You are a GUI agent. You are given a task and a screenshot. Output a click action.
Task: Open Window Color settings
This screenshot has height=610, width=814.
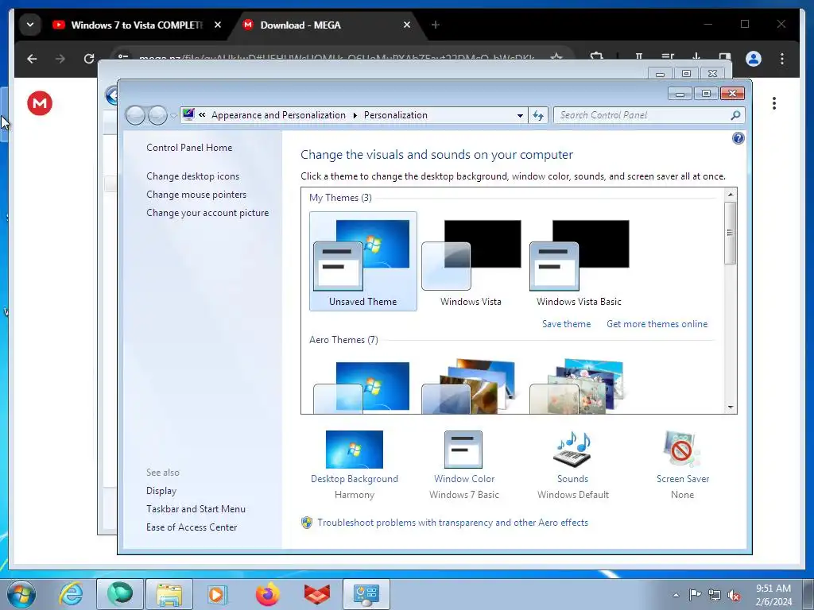464,464
